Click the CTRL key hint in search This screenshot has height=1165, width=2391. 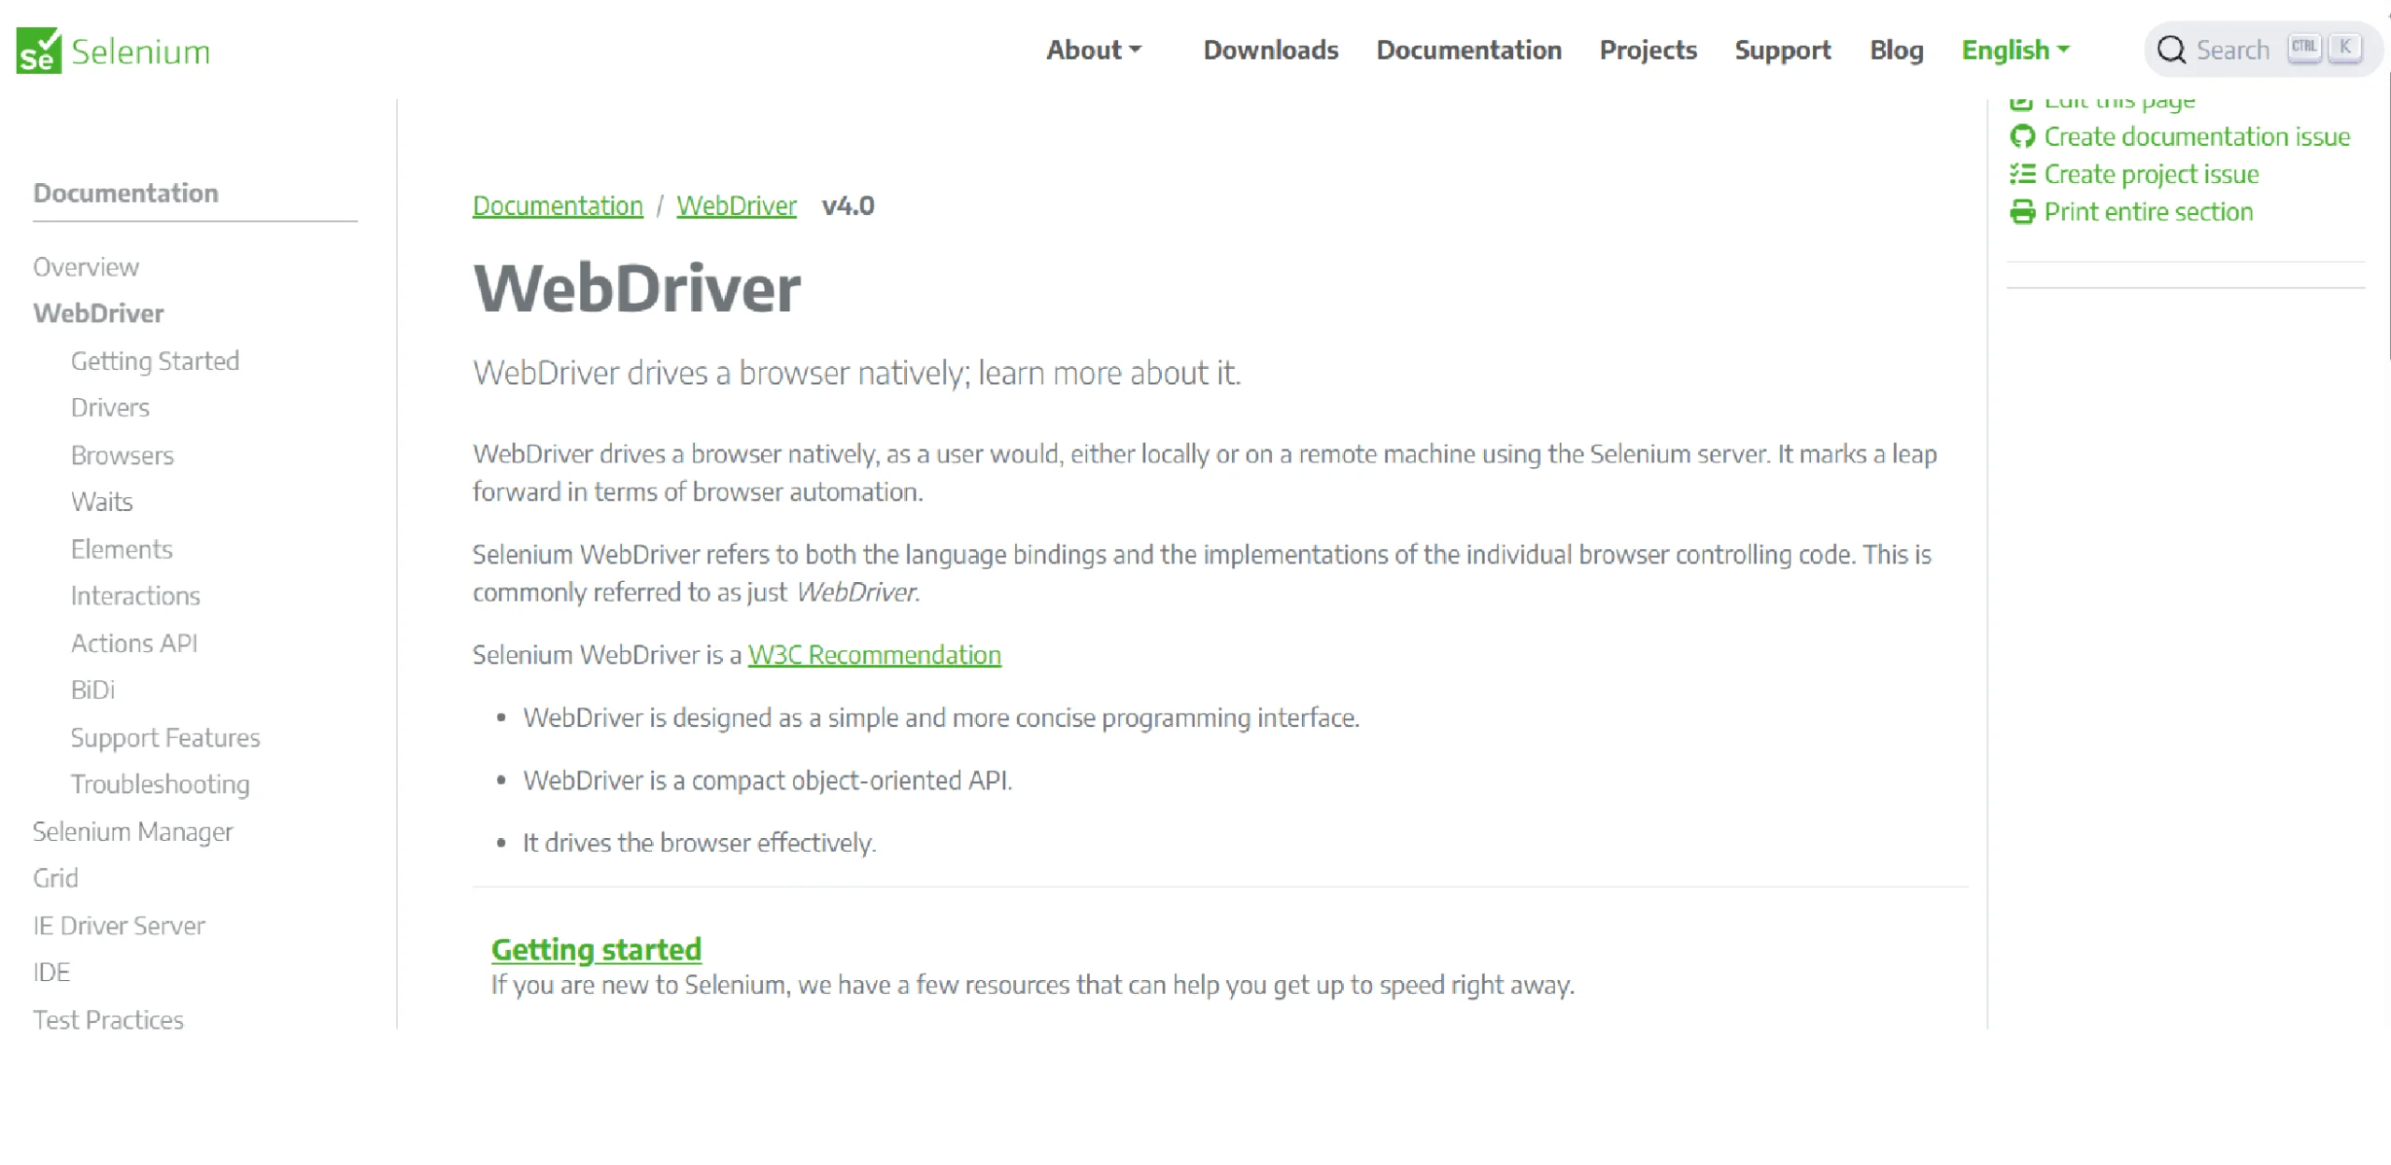click(2303, 48)
